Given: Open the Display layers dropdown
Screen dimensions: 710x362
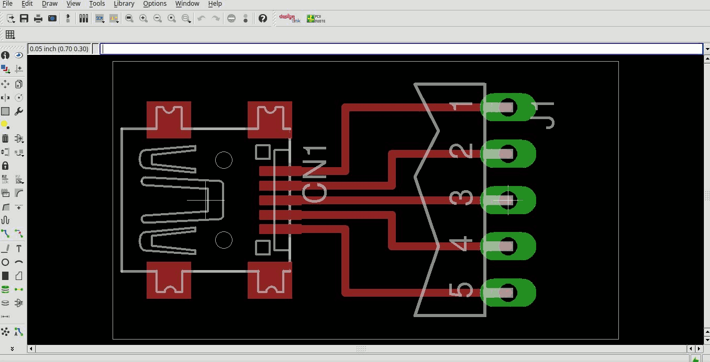Looking at the screenshot, I should click(5, 68).
